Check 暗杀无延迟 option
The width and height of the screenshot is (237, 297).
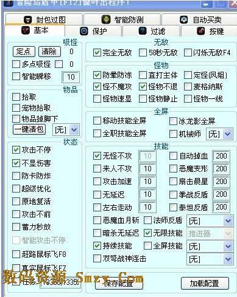coord(97,233)
